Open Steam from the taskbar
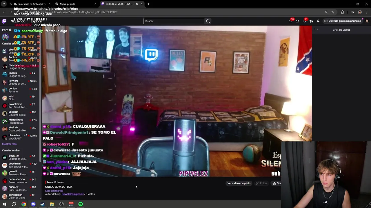 (x=43, y=204)
